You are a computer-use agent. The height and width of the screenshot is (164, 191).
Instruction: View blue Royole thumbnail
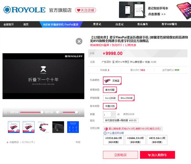(x=73, y=127)
